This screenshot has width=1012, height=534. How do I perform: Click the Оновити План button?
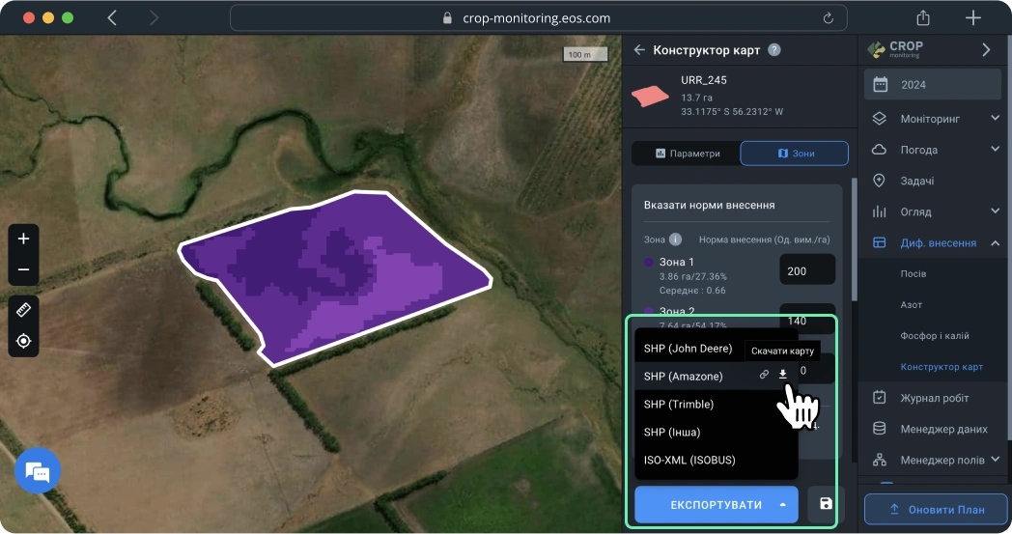[935, 509]
